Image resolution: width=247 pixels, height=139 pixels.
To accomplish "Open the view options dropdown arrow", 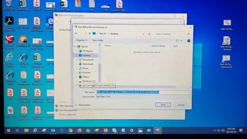I will point(181,41).
